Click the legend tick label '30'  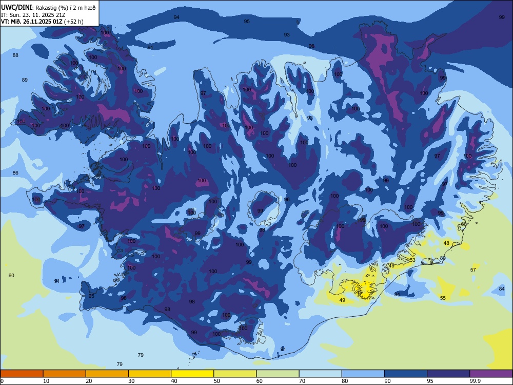pyautogui.click(x=131, y=381)
